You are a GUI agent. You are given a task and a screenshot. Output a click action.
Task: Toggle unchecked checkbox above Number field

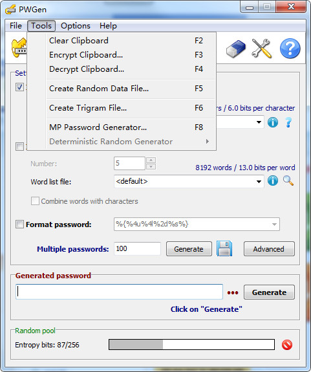tap(19, 146)
